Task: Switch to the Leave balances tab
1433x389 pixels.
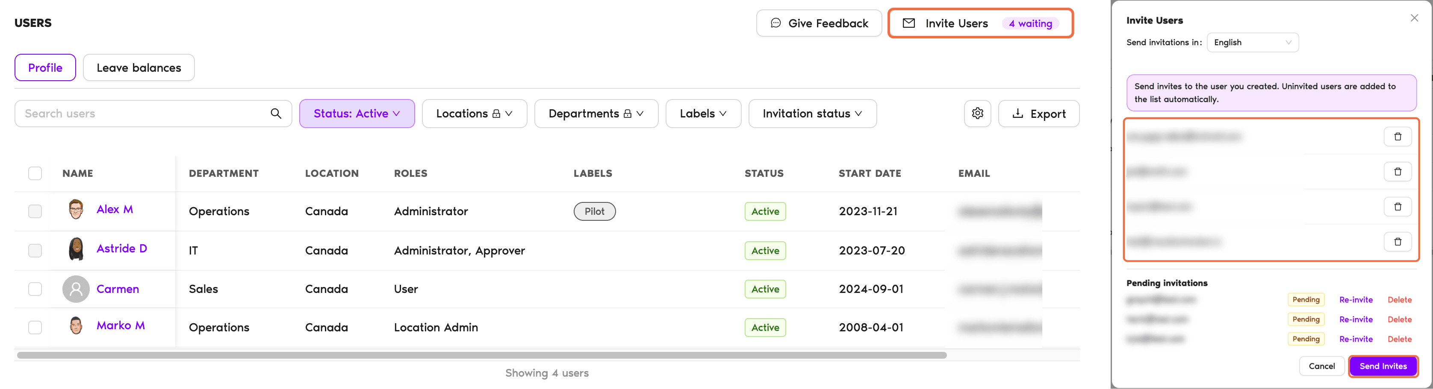Action: click(139, 68)
